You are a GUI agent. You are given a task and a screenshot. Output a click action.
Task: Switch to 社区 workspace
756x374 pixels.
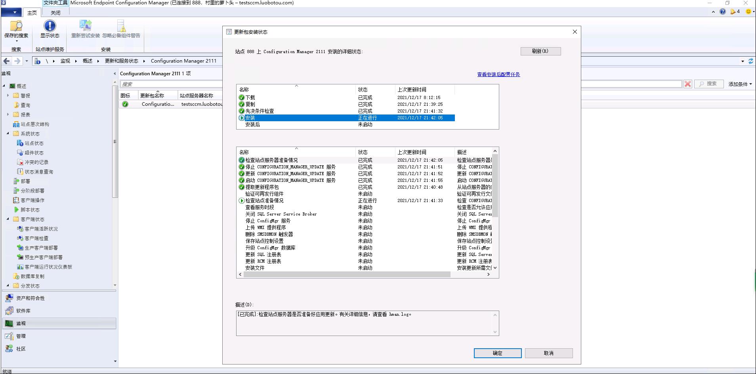click(59, 349)
